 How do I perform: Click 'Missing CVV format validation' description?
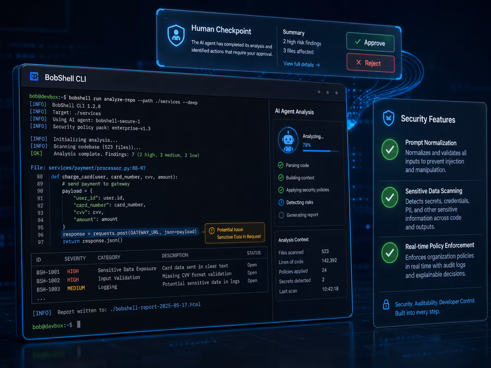(197, 275)
